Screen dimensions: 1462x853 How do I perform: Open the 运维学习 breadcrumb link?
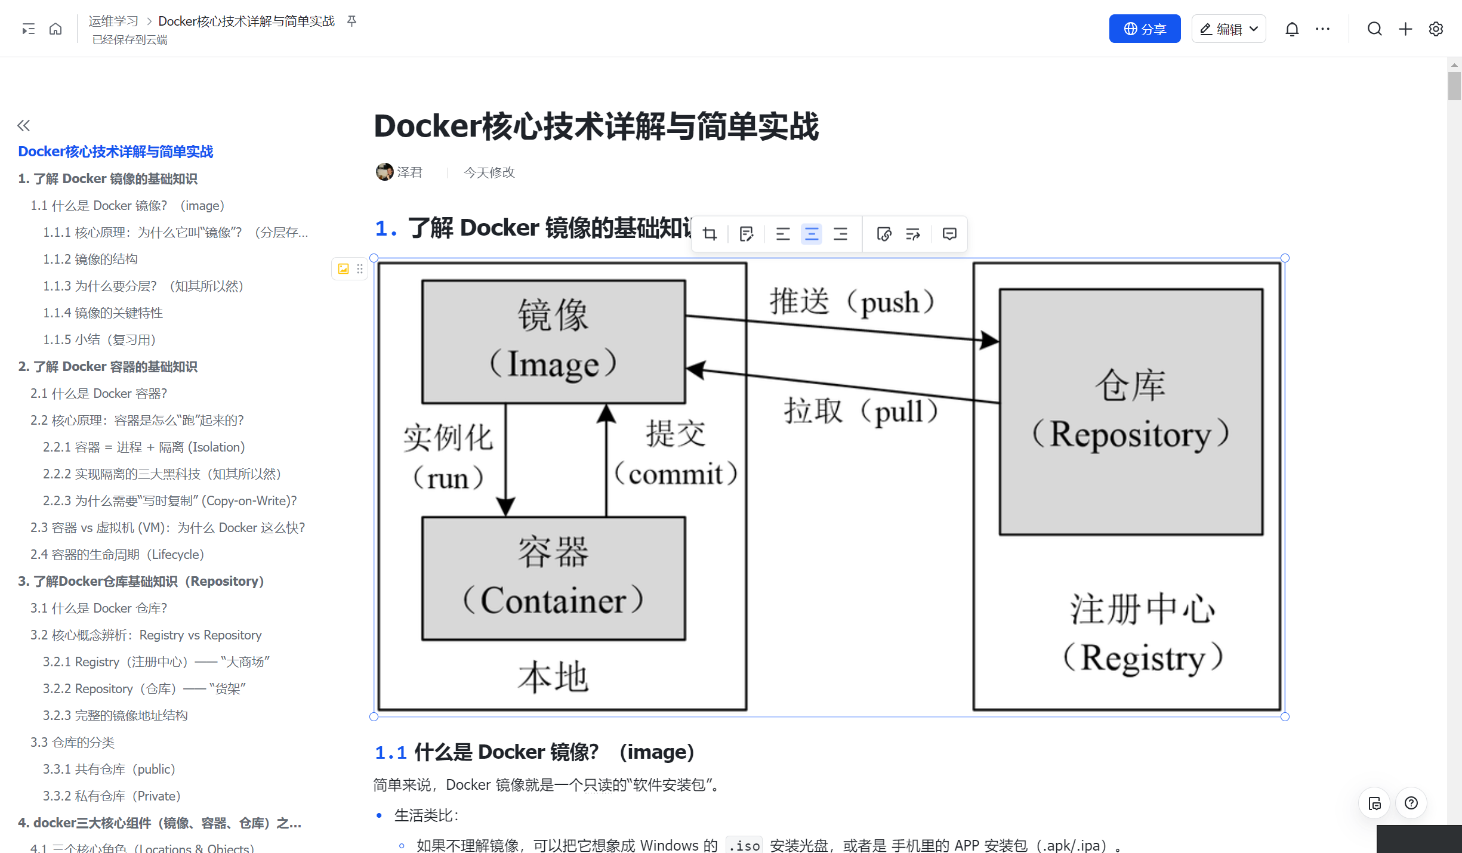tap(113, 21)
